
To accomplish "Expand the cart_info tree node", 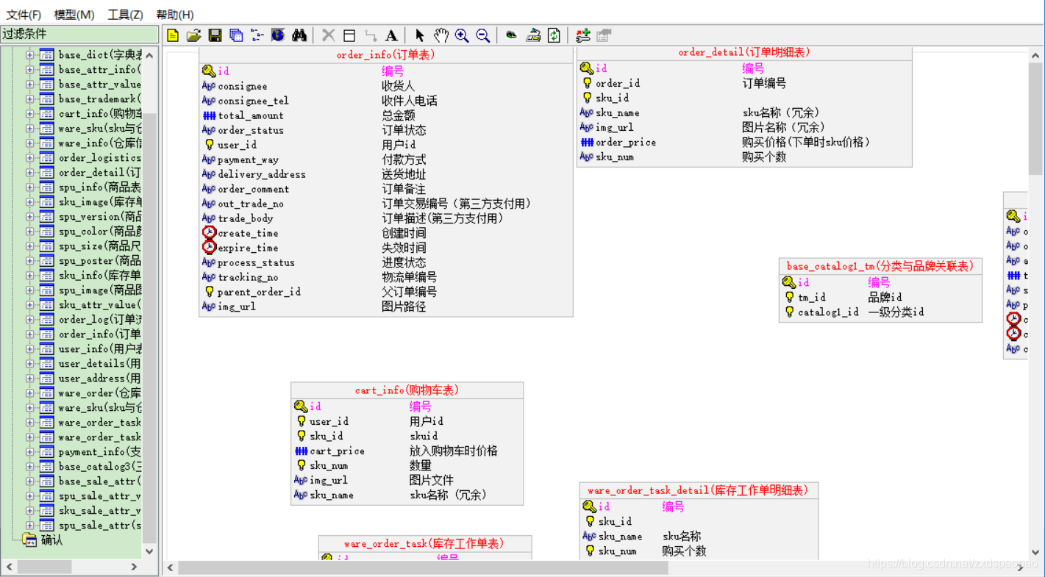I will tap(29, 113).
